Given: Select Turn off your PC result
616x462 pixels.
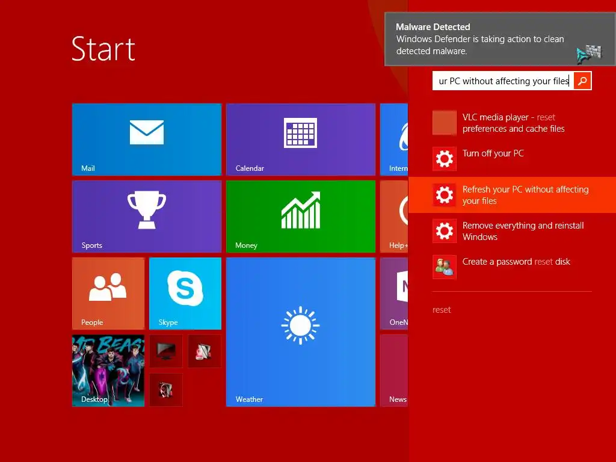Looking at the screenshot, I should pyautogui.click(x=513, y=159).
